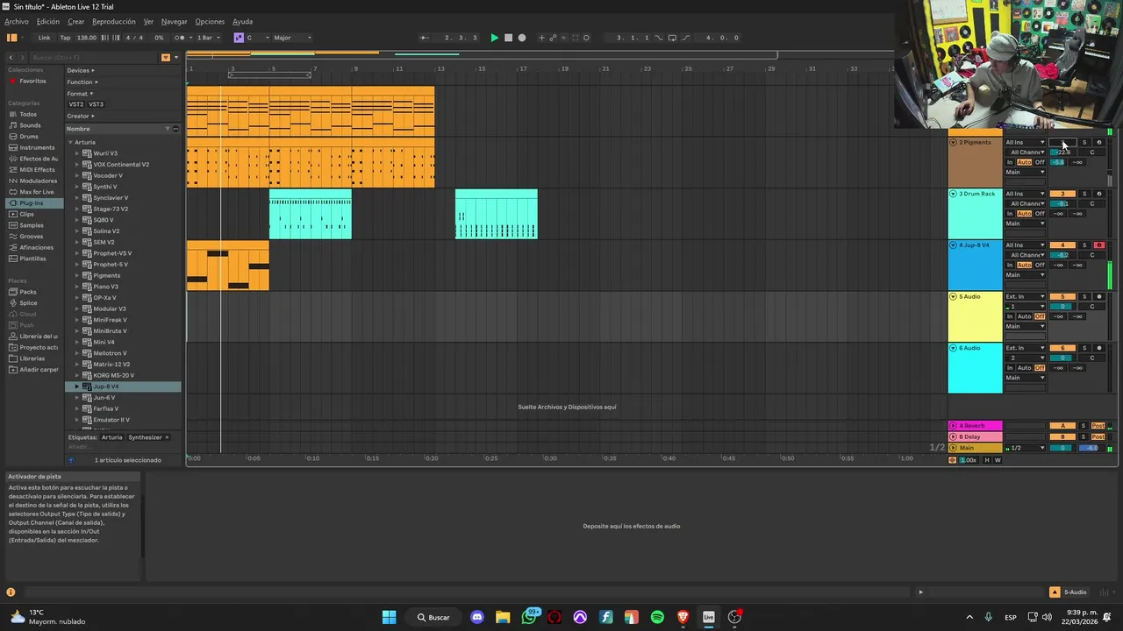This screenshot has height=631, width=1123.
Task: Select Pigments in plug-in list
Action: click(107, 275)
